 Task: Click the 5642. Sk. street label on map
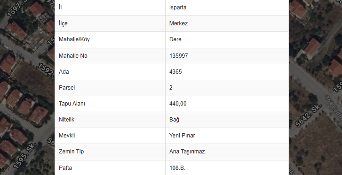[308, 115]
